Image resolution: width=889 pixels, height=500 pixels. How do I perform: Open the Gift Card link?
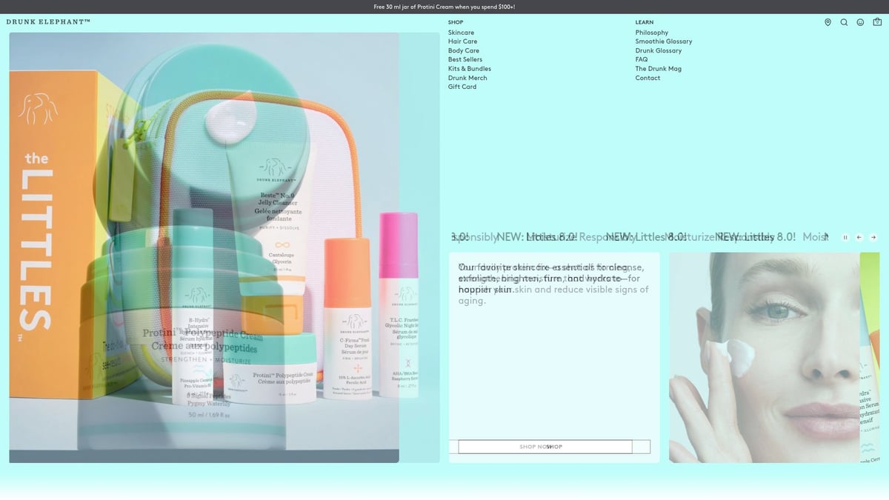click(462, 87)
